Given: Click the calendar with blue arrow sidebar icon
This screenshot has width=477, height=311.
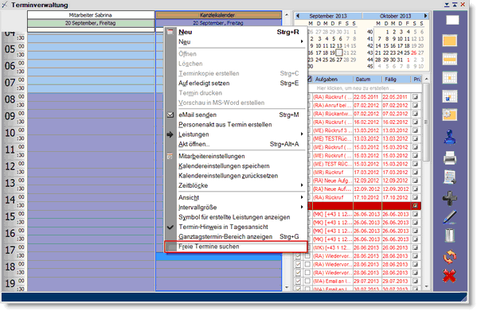Looking at the screenshot, I should (x=450, y=96).
